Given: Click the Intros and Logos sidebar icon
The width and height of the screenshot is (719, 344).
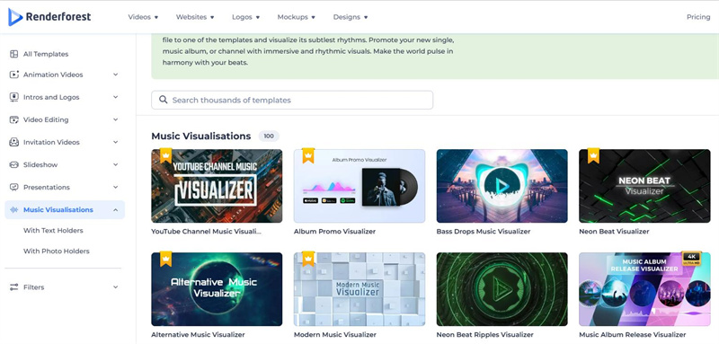Looking at the screenshot, I should click(14, 97).
